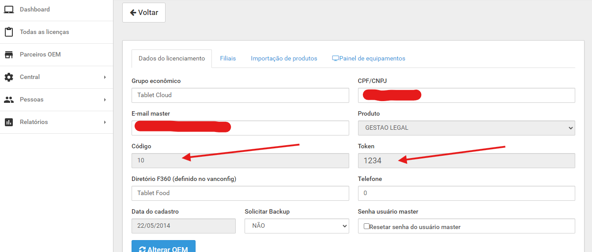Expand the Central submenu arrow
This screenshot has width=592, height=252.
pyautogui.click(x=105, y=77)
